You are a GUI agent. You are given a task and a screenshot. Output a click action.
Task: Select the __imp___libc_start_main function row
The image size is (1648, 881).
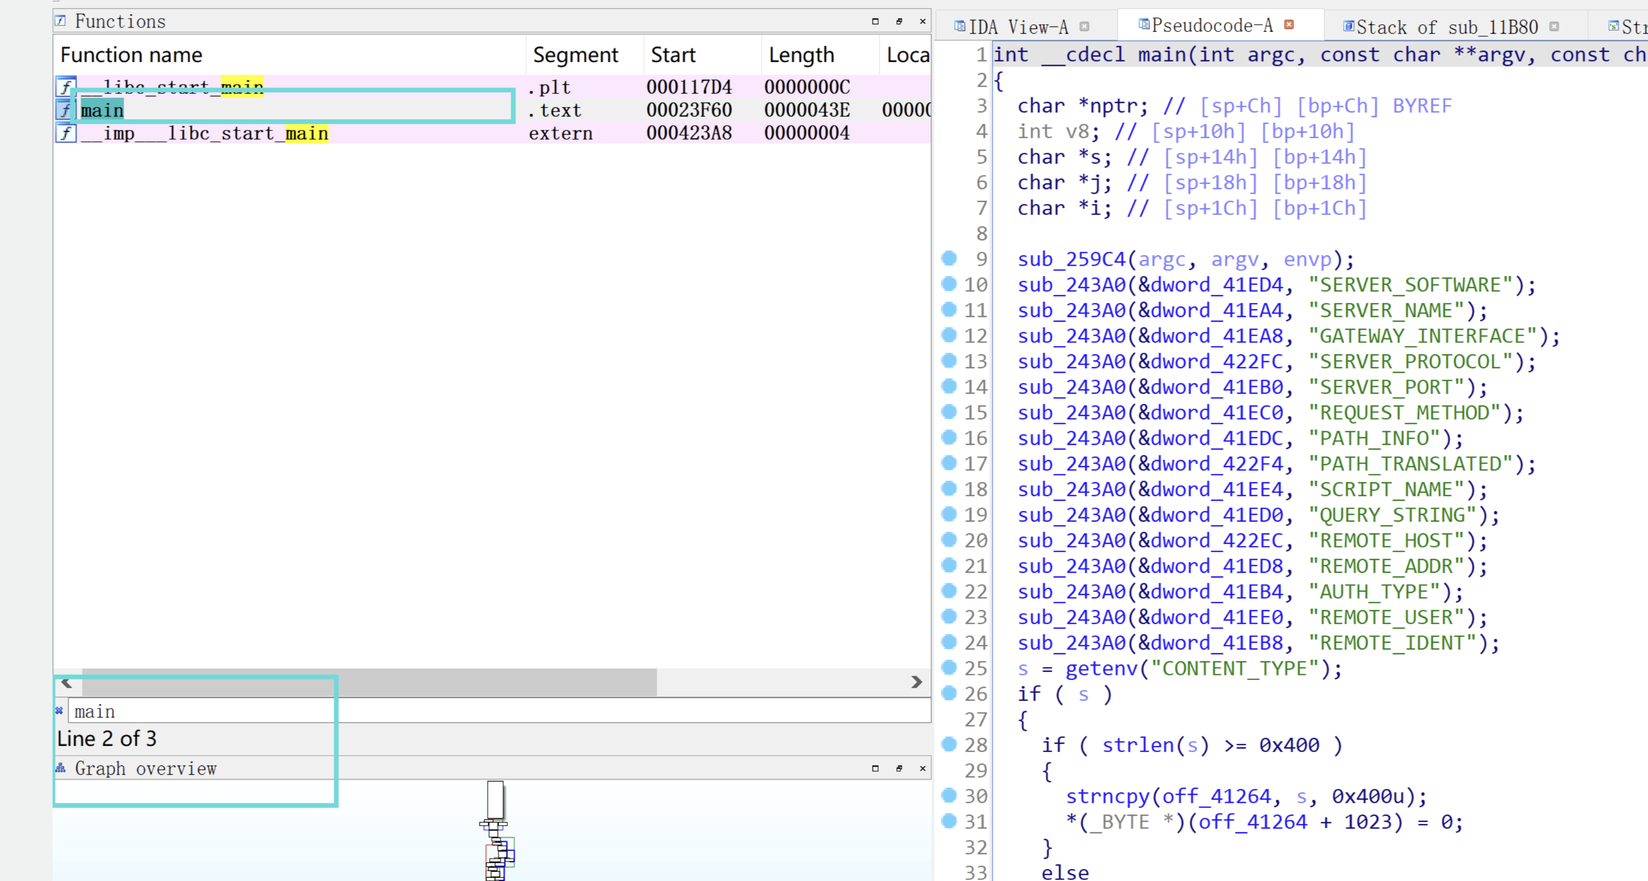(493, 133)
